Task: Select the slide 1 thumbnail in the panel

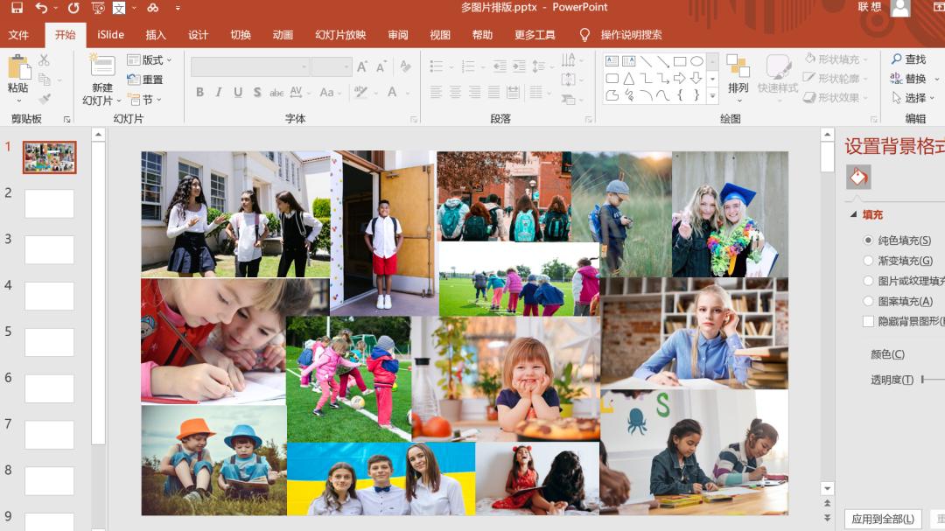Action: click(49, 157)
